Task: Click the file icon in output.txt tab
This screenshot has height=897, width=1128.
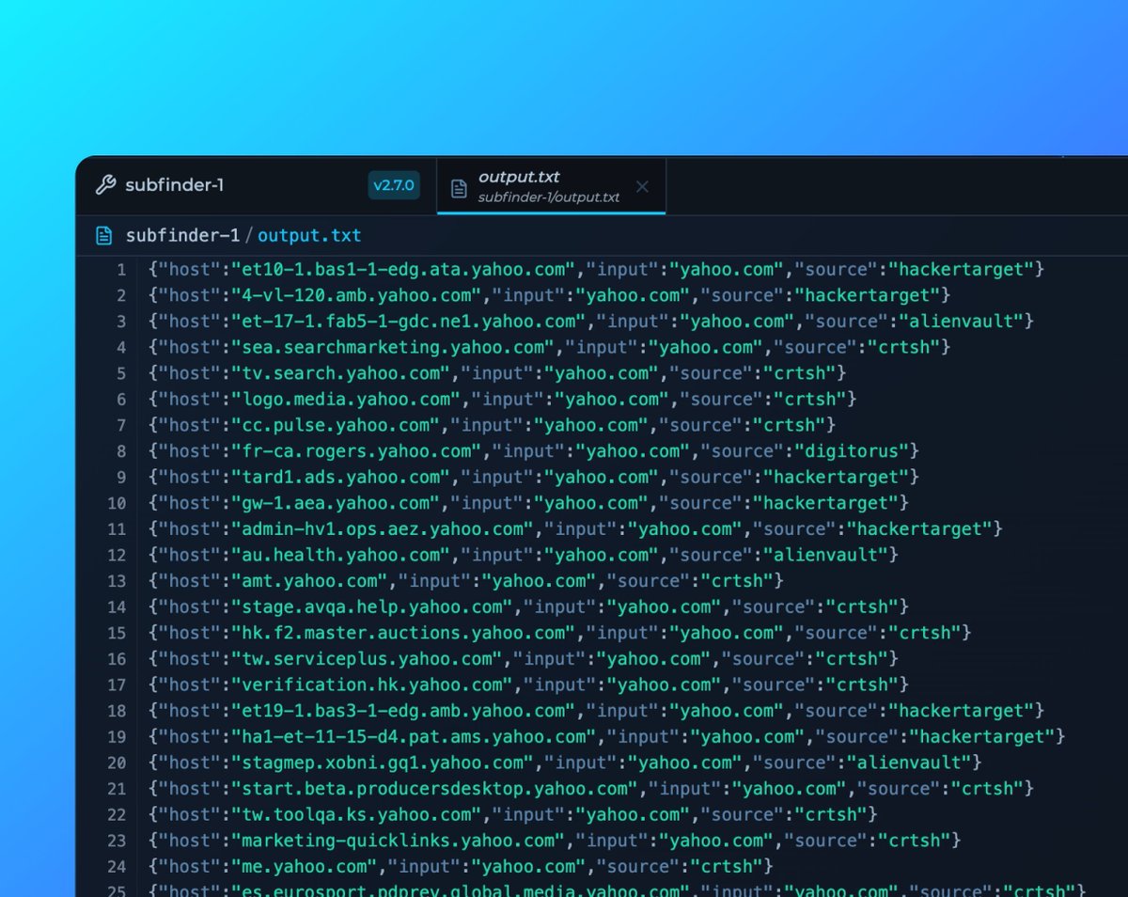Action: [459, 188]
